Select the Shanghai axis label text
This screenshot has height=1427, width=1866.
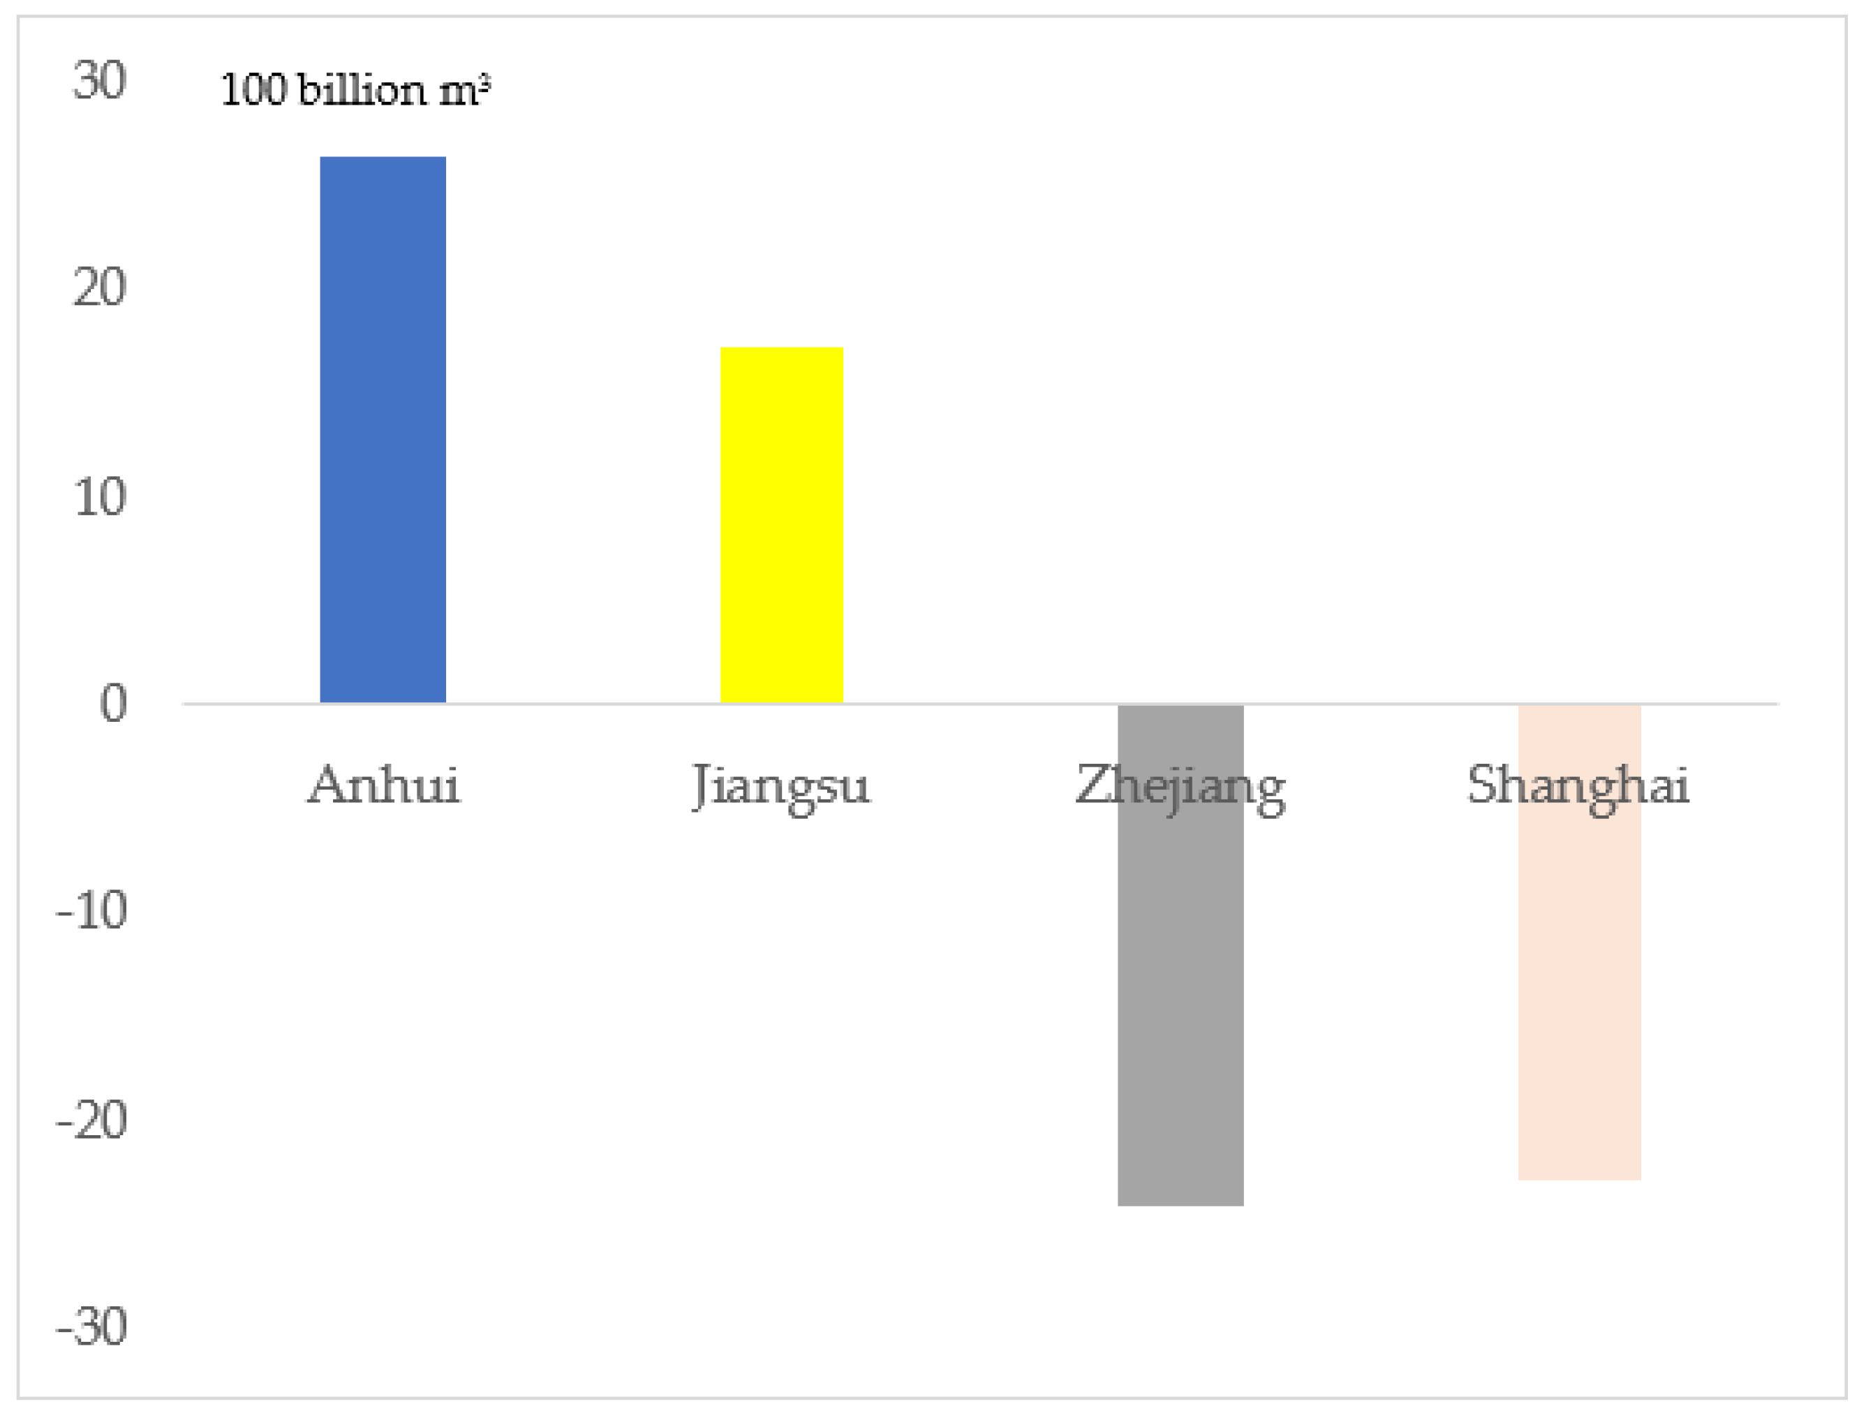1578,787
